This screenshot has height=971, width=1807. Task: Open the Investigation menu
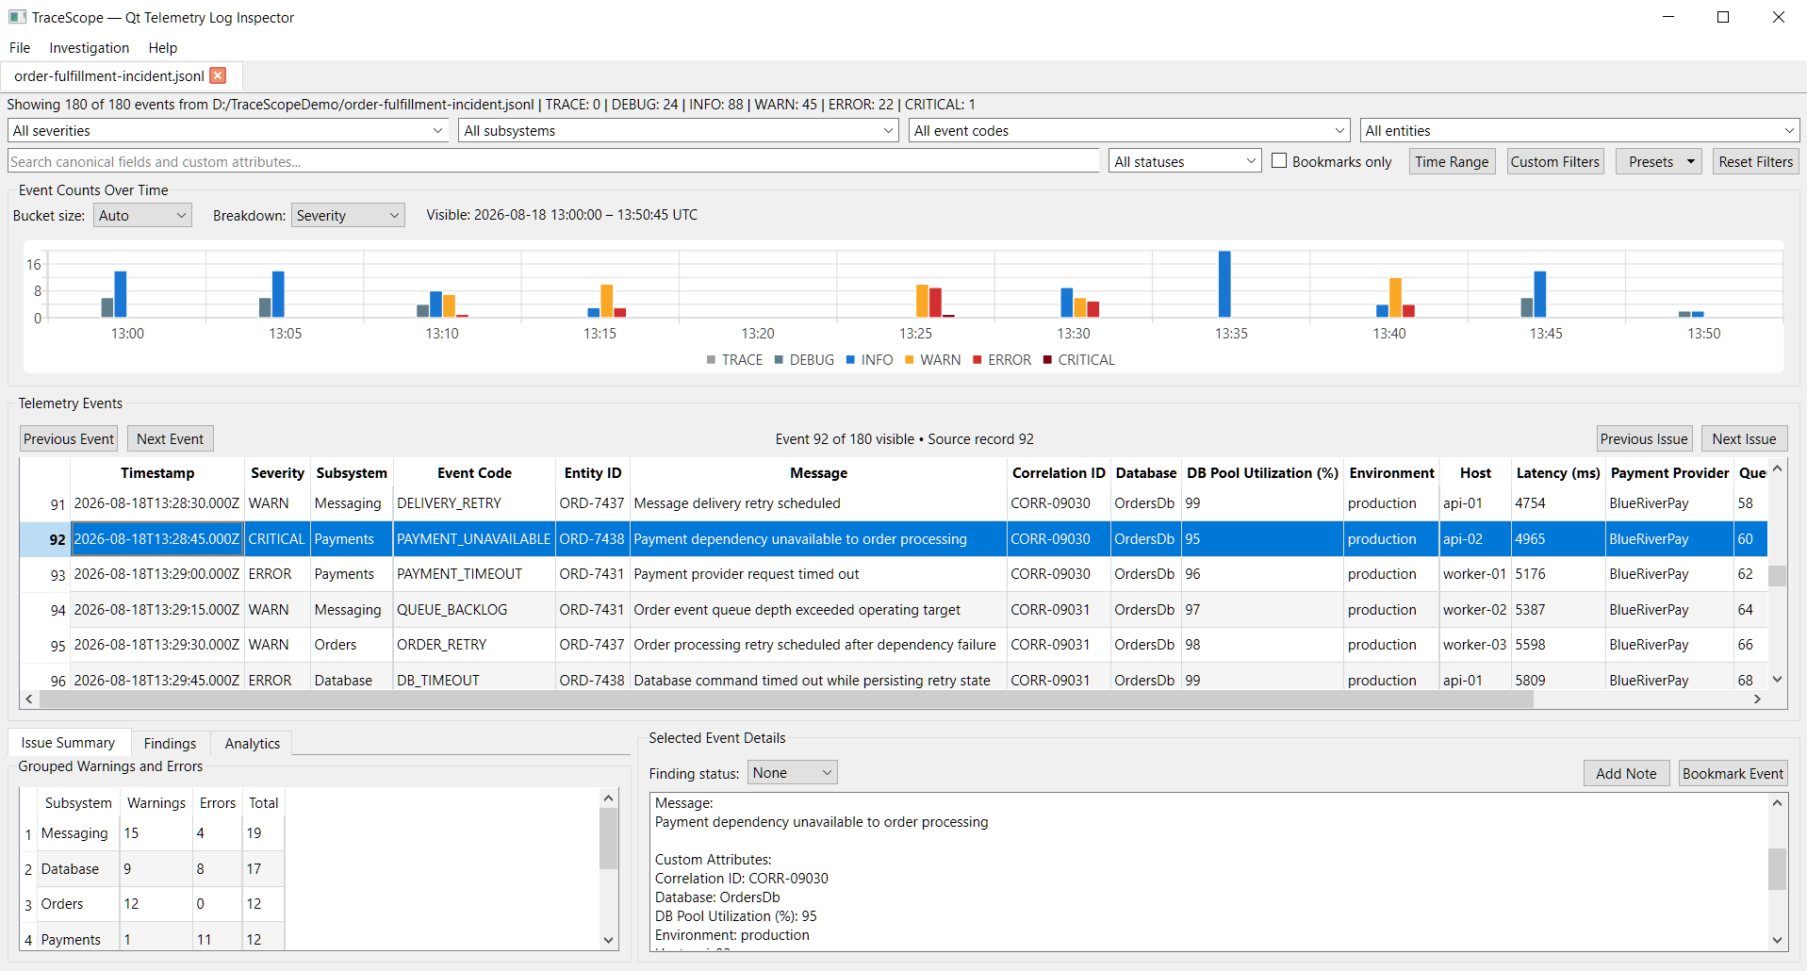point(90,48)
